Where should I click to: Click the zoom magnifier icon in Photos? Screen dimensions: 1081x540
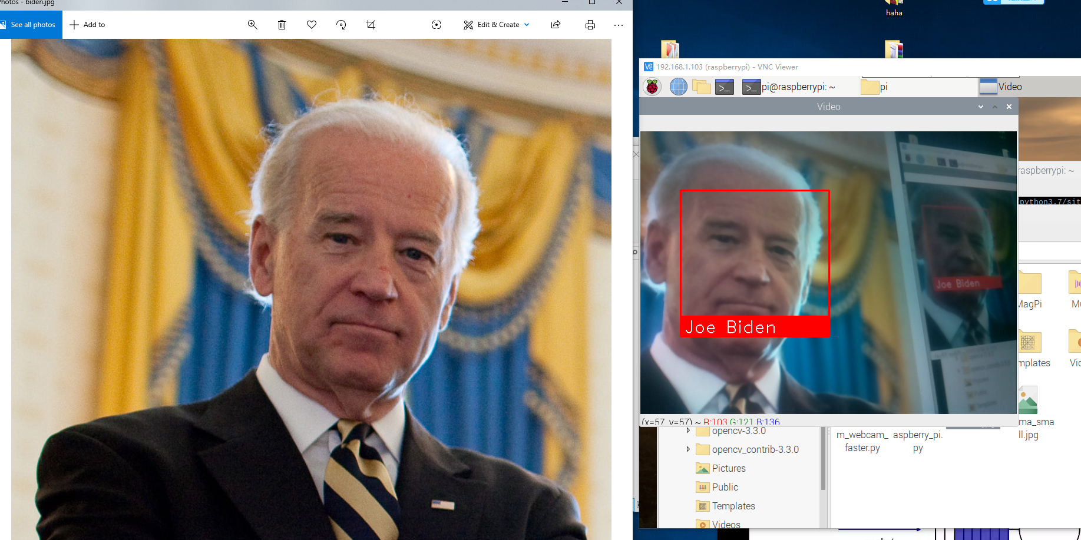tap(252, 25)
